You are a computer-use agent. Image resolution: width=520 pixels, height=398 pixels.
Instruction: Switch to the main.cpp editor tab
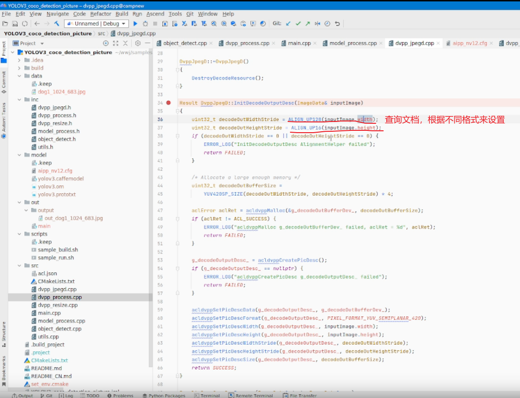[x=299, y=43]
